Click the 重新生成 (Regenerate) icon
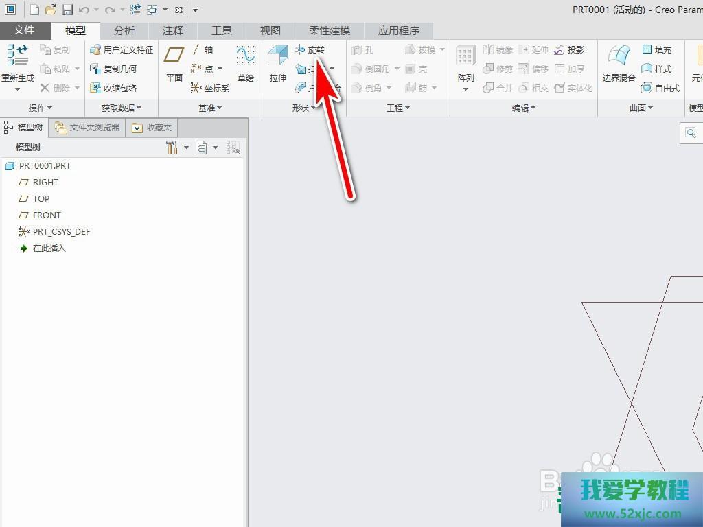 click(17, 56)
